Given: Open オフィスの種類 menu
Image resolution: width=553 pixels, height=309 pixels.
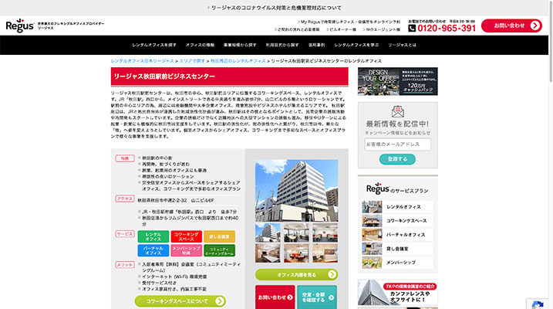Looking at the screenshot, I should [x=200, y=46].
